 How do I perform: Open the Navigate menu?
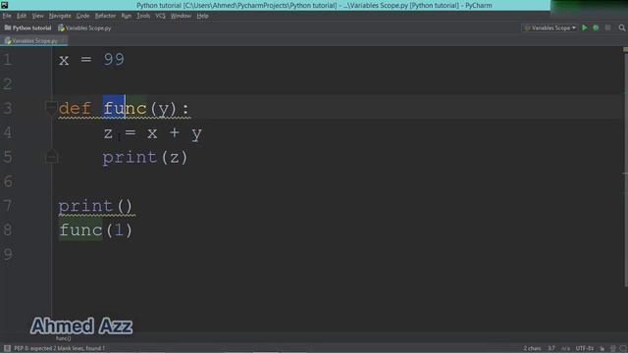coord(60,16)
